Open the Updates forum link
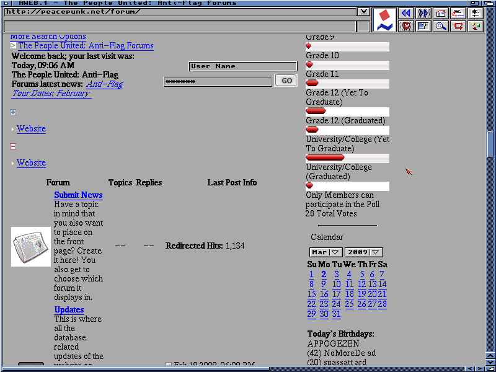Viewport: 496px width, 372px height. (x=69, y=309)
